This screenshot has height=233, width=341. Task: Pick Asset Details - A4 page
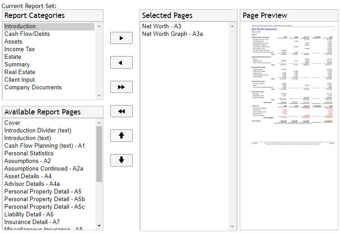[x=28, y=176]
